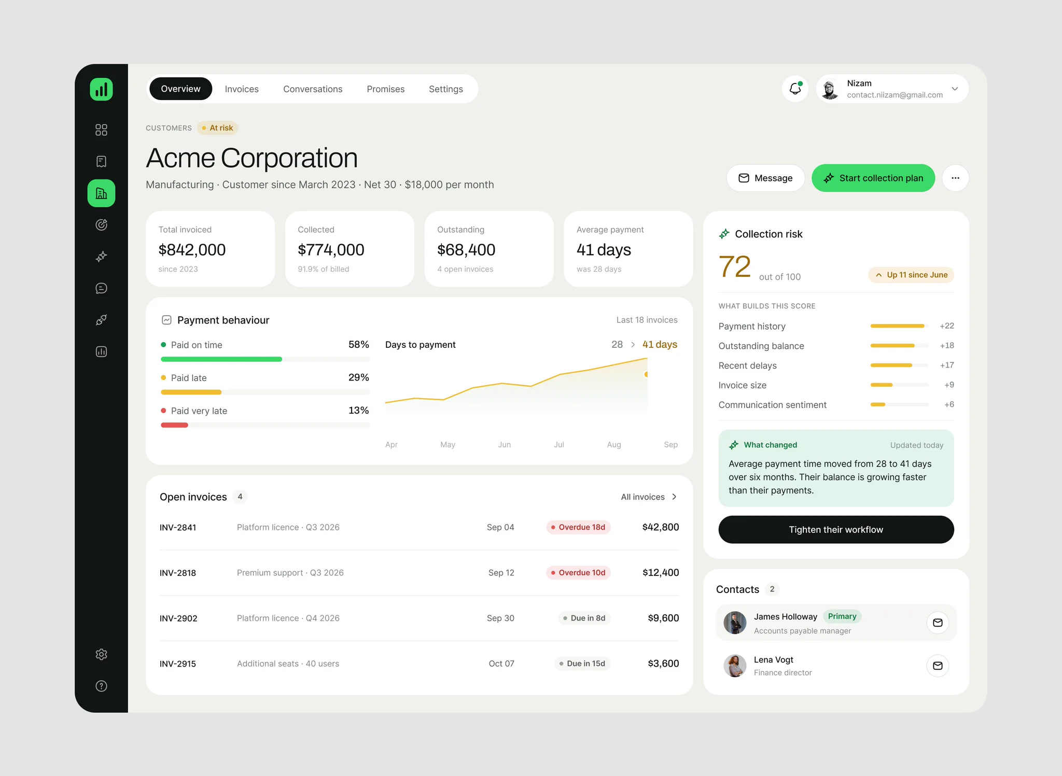Open invoice row INV-2915
This screenshot has height=776, width=1062.
tap(419, 664)
